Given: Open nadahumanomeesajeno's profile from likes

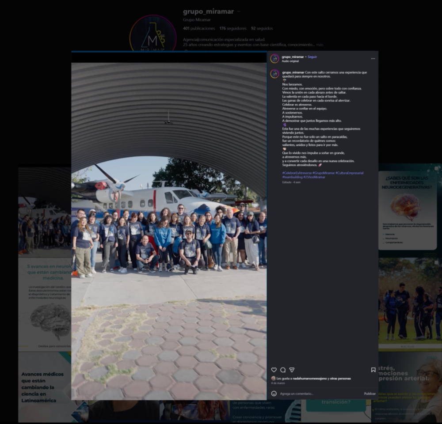Looking at the screenshot, I should tap(309, 379).
